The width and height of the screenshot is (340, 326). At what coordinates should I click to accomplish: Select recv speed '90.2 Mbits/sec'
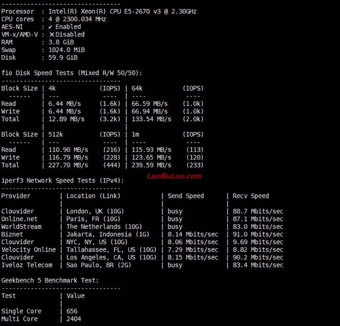(258, 258)
